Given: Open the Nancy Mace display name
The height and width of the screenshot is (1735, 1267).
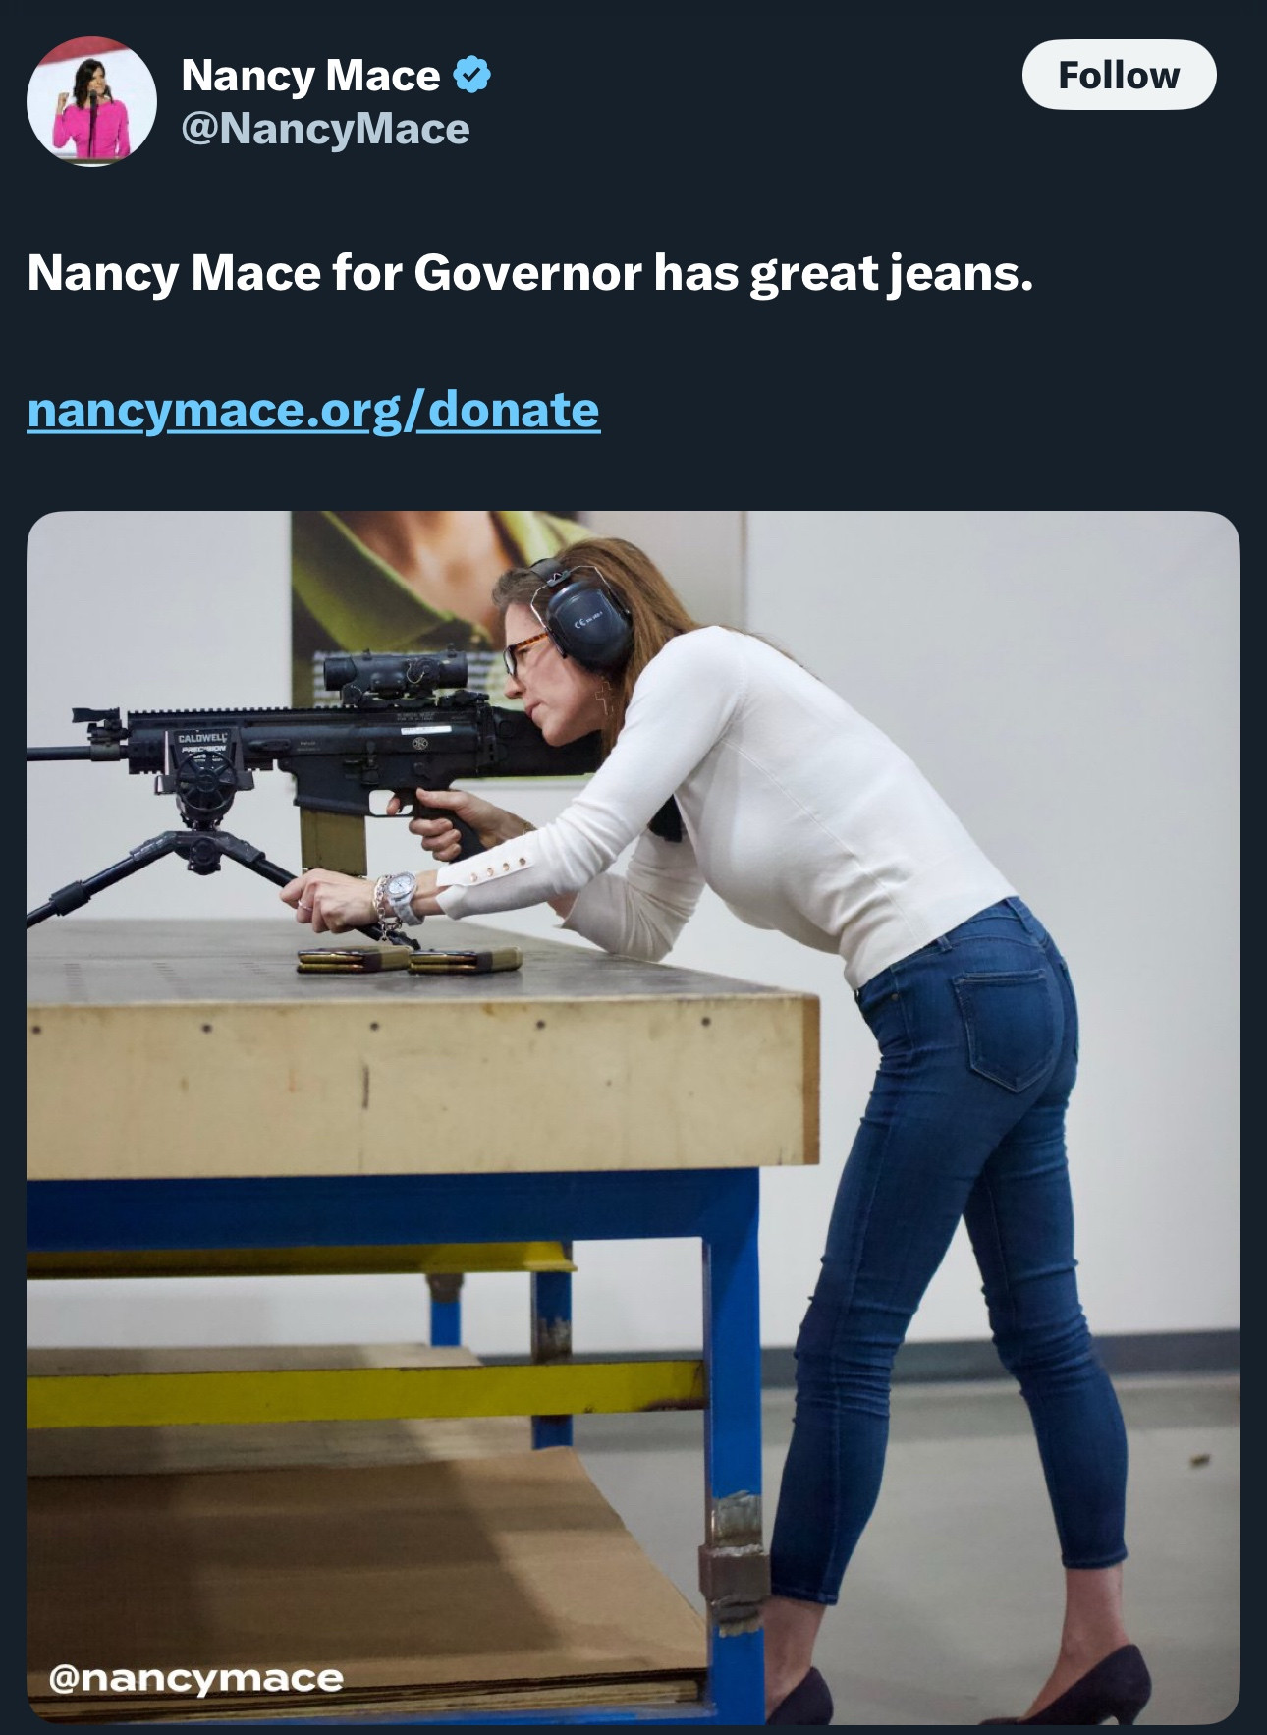Looking at the screenshot, I should tap(310, 76).
